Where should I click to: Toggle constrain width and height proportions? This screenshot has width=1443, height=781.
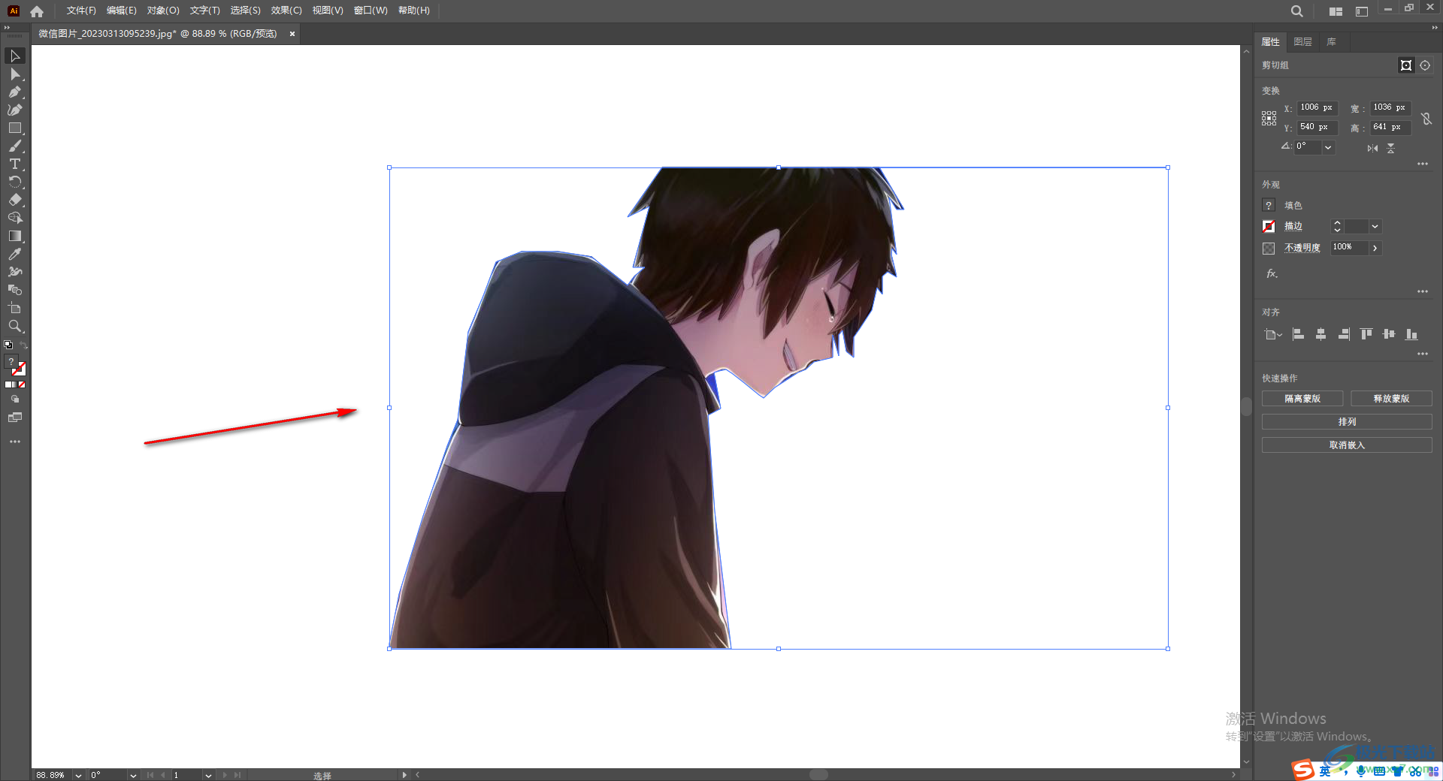[1426, 118]
